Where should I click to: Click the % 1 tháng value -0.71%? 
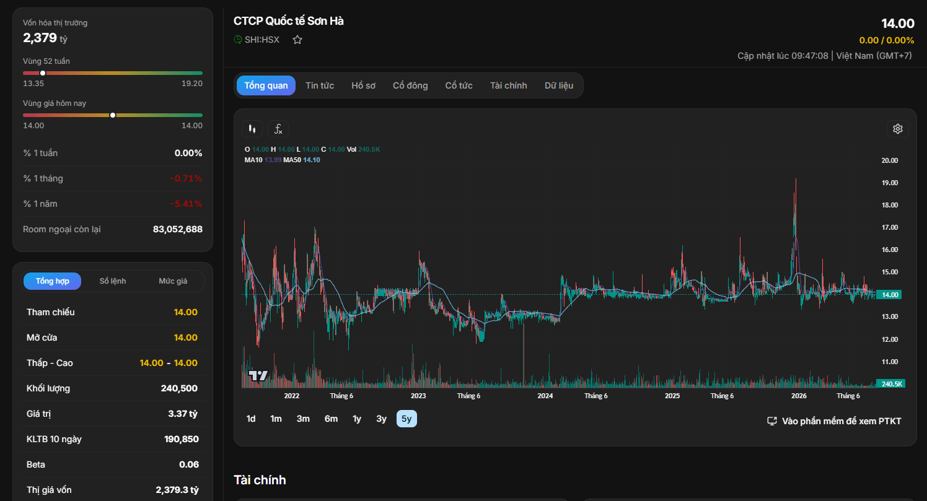pyautogui.click(x=187, y=178)
